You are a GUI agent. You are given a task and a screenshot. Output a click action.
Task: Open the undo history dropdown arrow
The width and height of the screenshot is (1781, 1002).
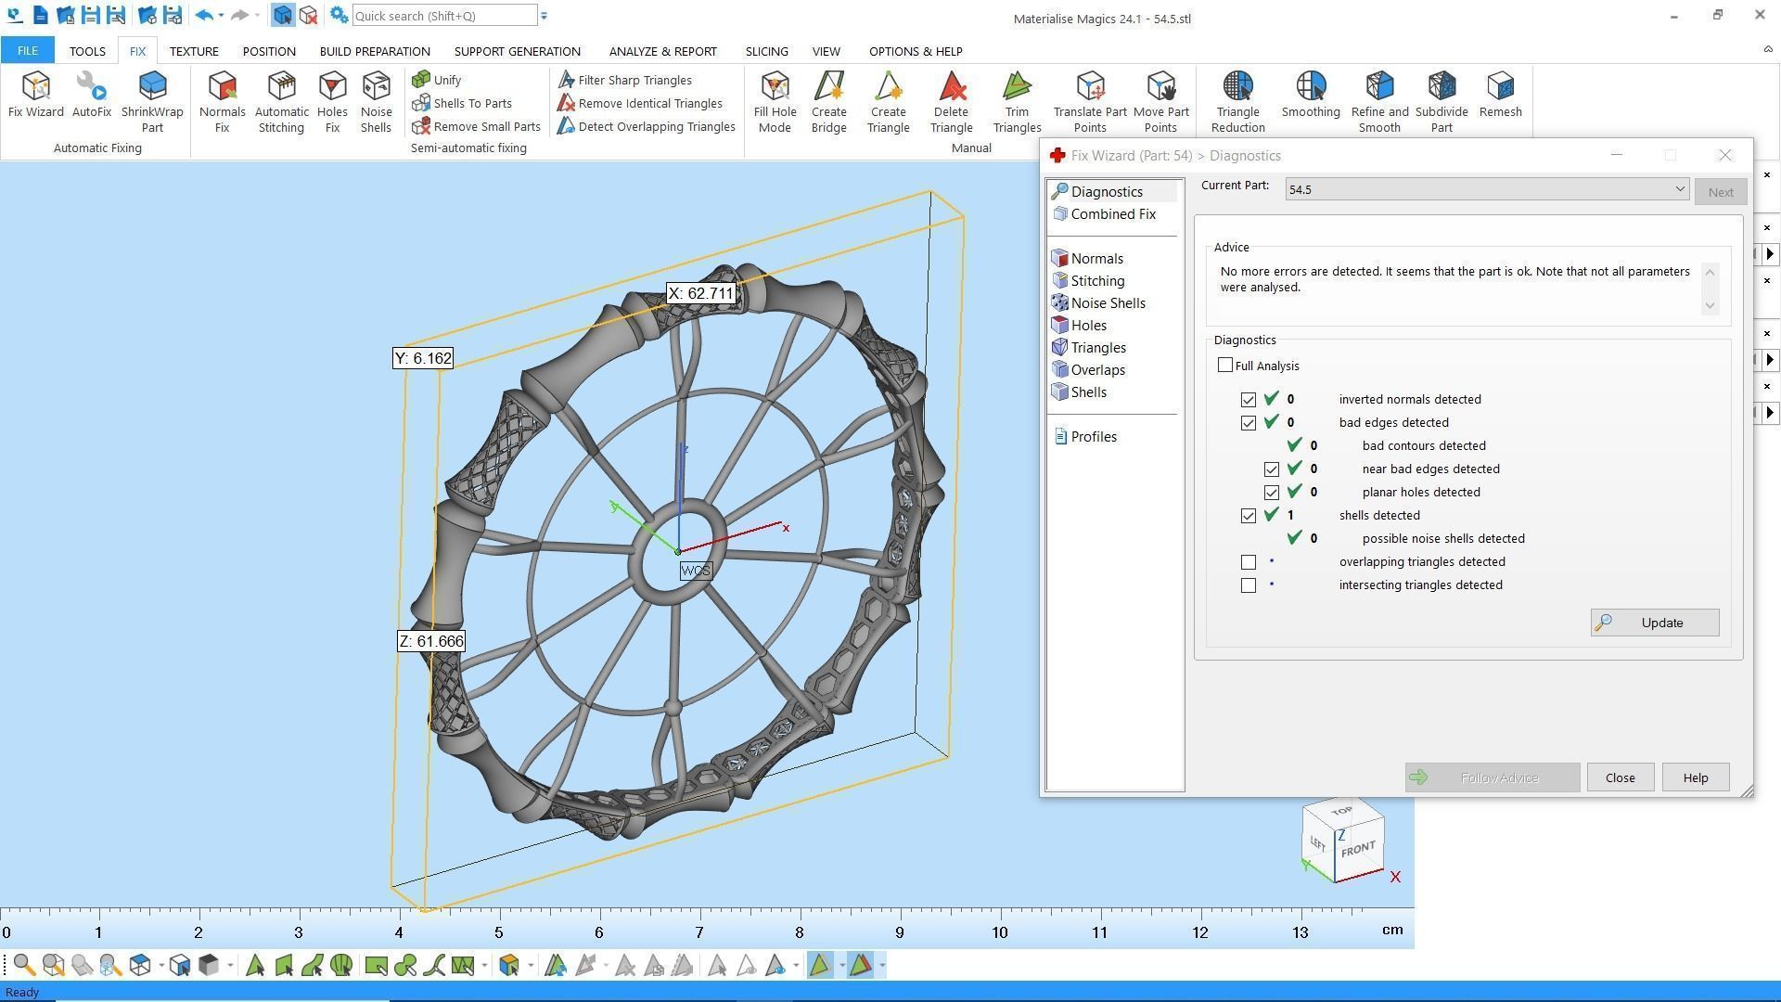click(x=221, y=16)
